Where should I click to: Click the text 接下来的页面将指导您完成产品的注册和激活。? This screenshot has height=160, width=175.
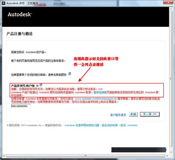[x=38, y=61]
